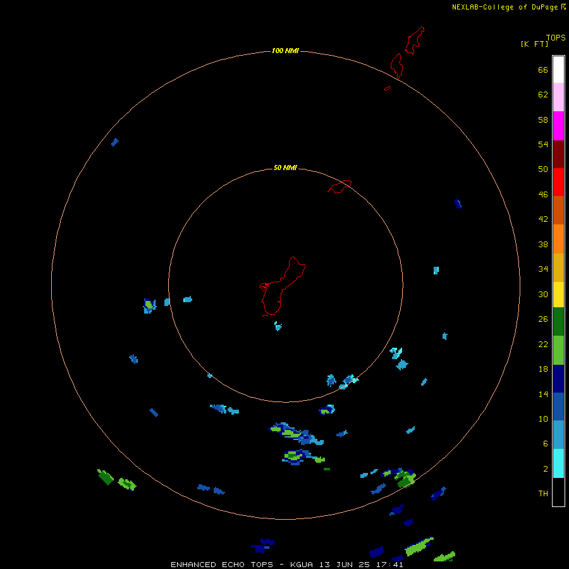Click the 34 legend value

pyautogui.click(x=543, y=269)
